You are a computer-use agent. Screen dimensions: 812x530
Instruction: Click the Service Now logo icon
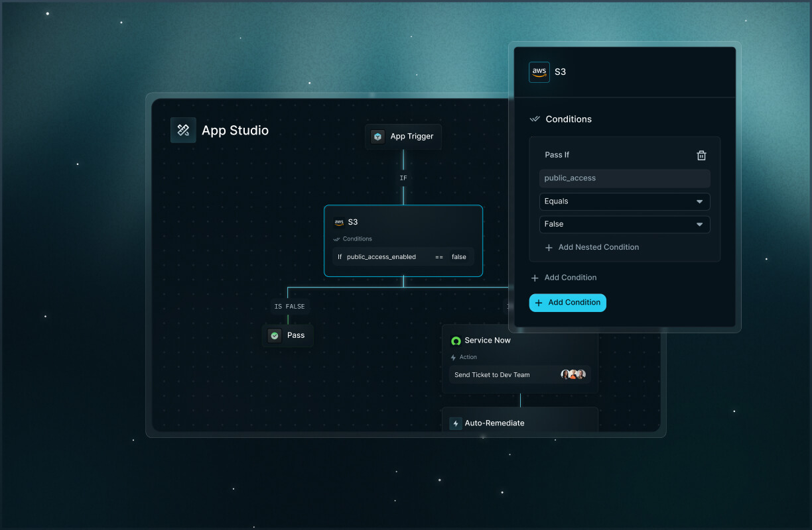(456, 340)
